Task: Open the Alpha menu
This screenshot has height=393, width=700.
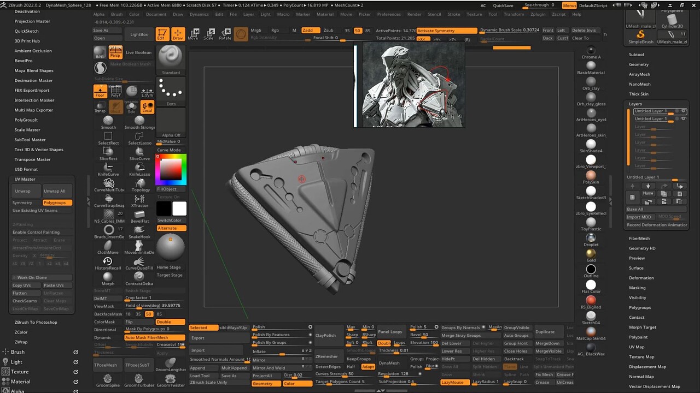Action: (98, 14)
